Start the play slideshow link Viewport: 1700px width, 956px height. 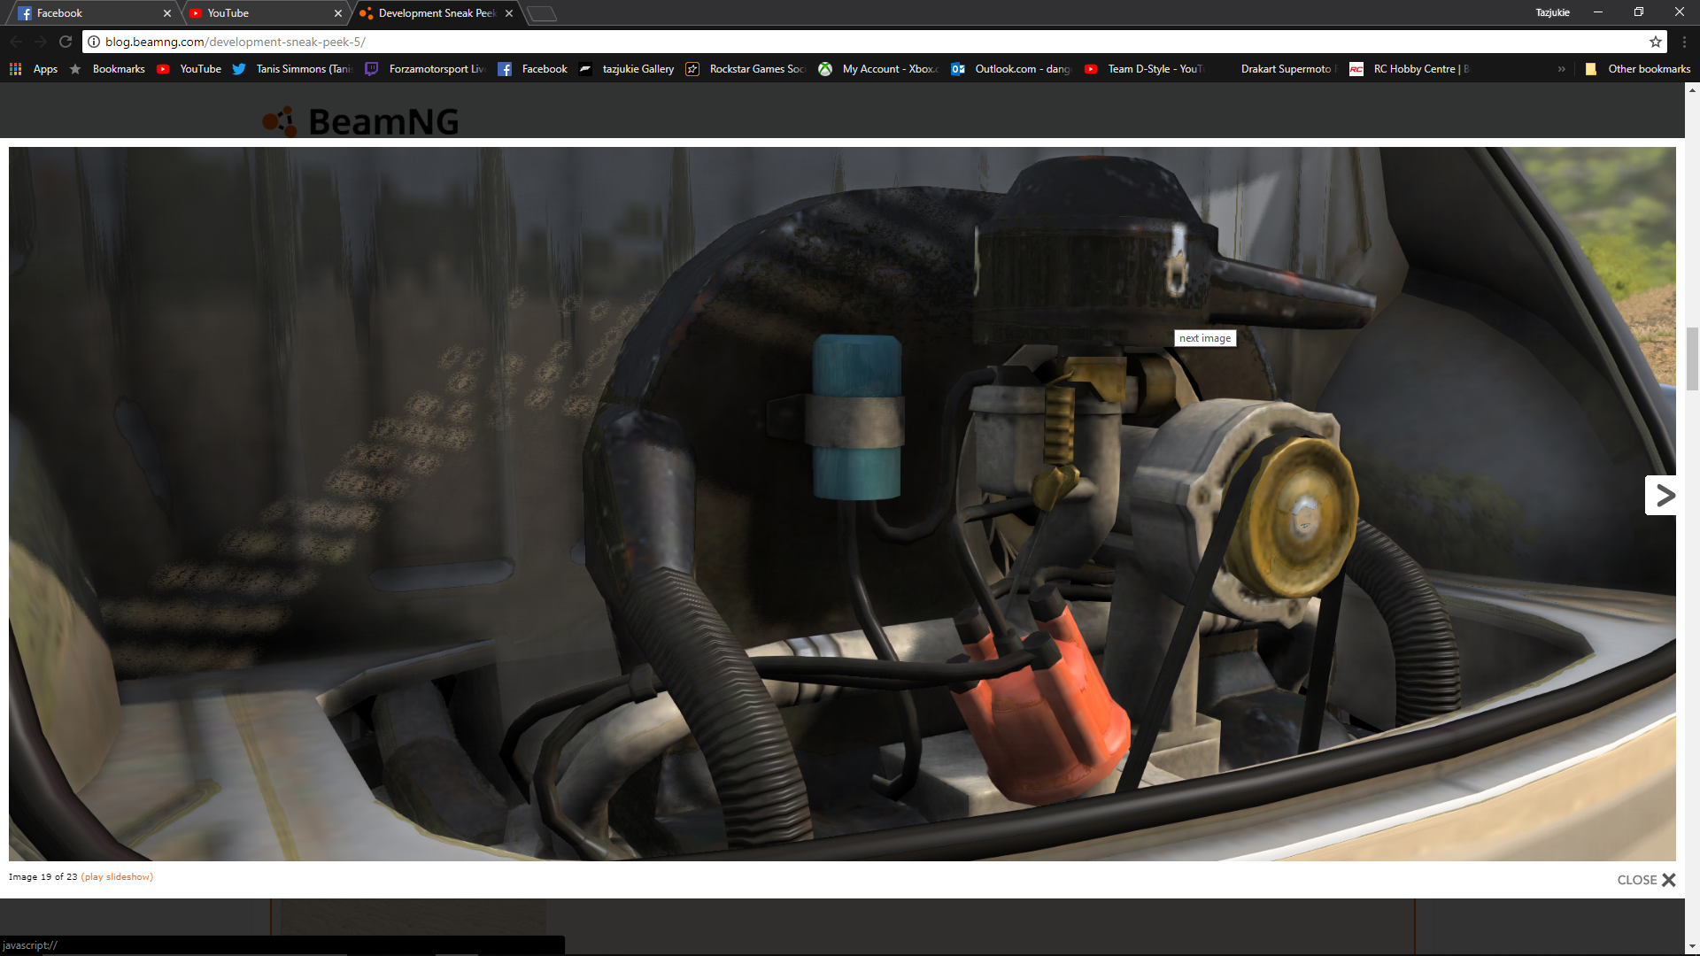tap(117, 877)
